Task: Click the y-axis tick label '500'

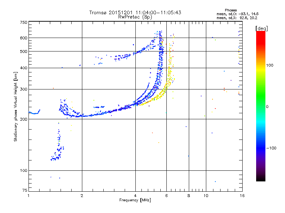Action: tap(24, 51)
